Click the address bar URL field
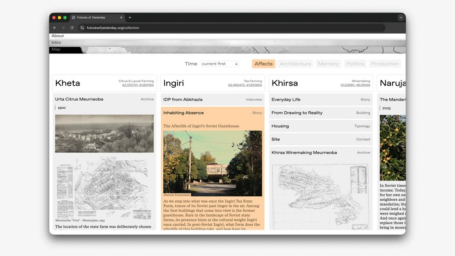This screenshot has height=256, width=455. click(x=232, y=28)
